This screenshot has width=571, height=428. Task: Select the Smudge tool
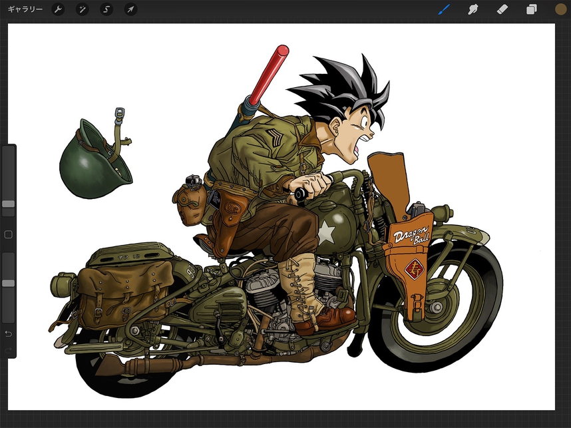[x=474, y=9]
